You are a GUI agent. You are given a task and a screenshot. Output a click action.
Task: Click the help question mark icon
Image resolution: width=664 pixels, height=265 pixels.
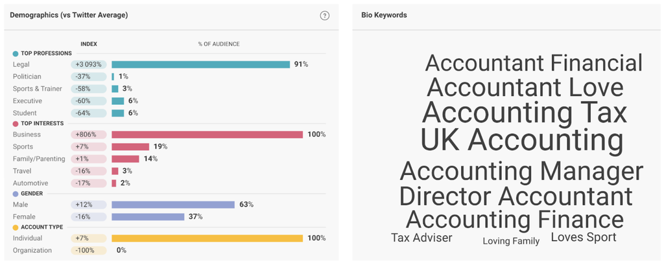325,16
